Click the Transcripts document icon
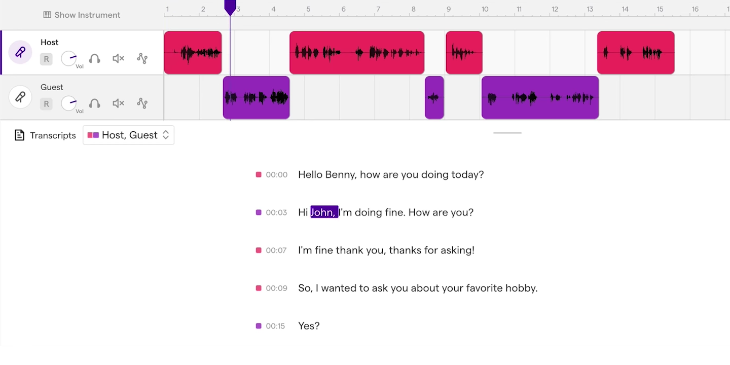Image resolution: width=730 pixels, height=365 pixels. [19, 135]
